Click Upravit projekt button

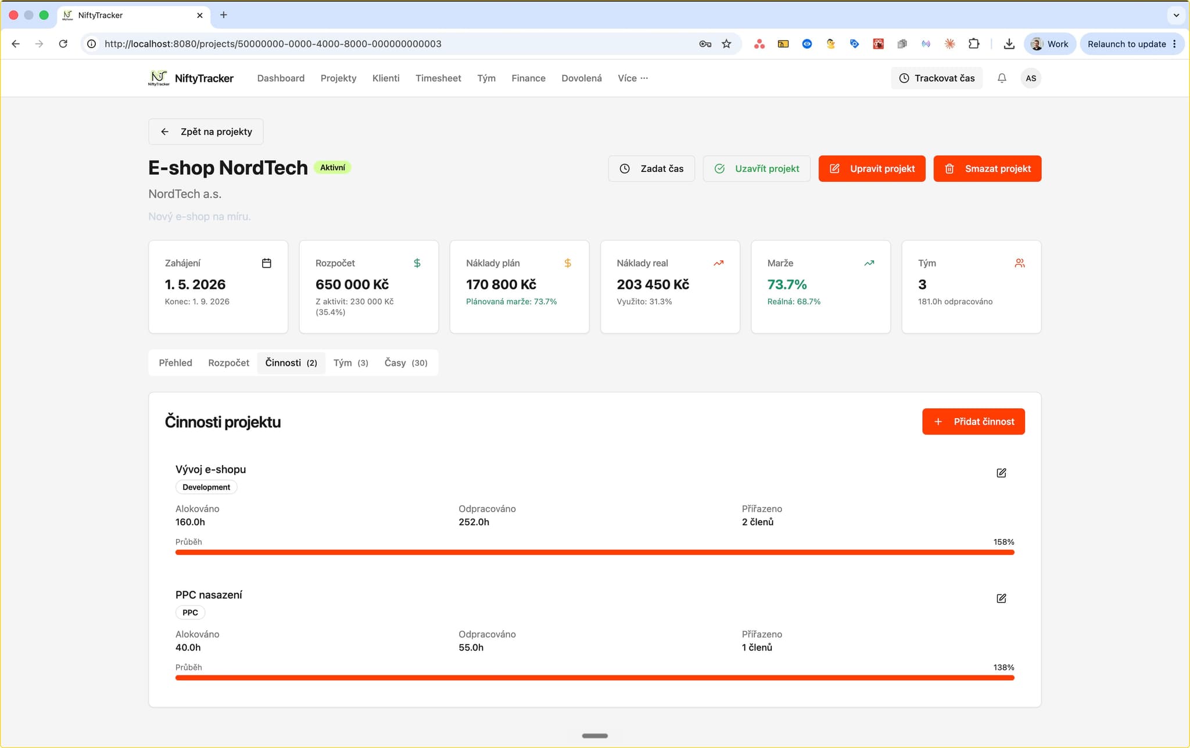click(872, 168)
